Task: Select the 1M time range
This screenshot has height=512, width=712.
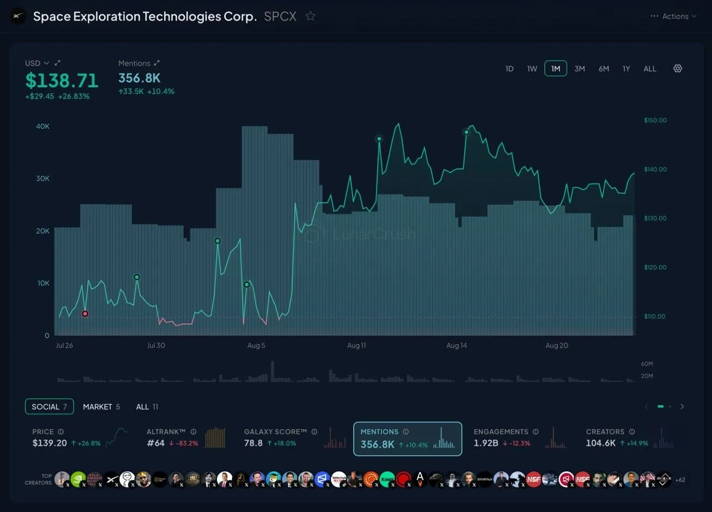Action: coord(556,68)
